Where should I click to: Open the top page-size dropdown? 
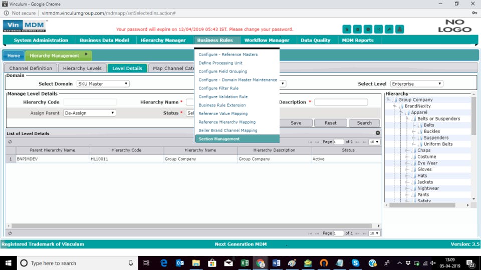(x=374, y=142)
